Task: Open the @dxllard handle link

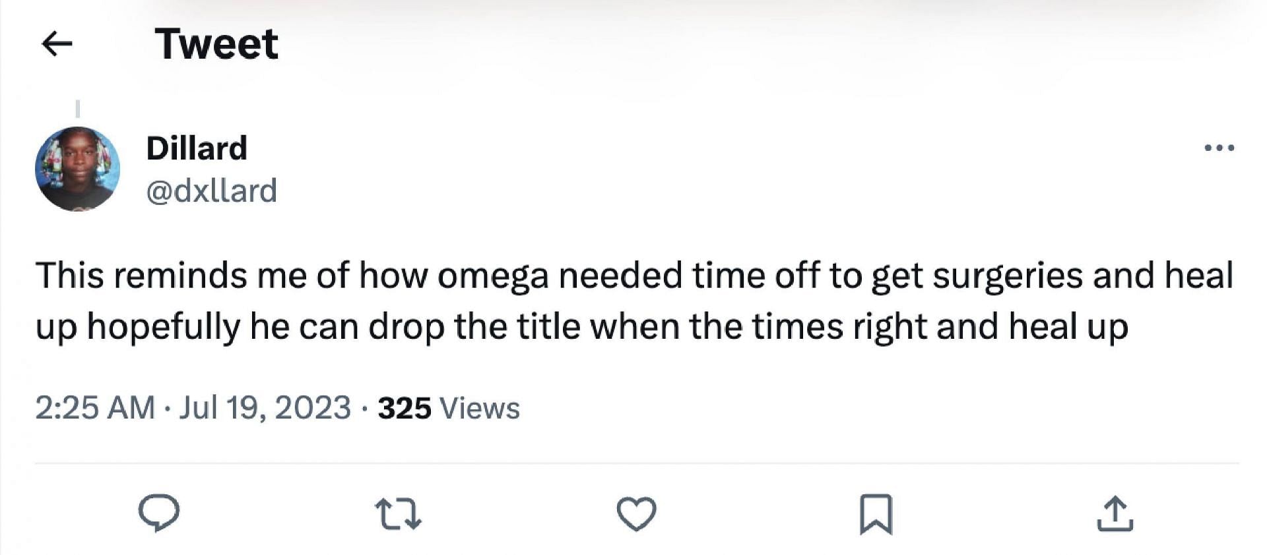Action: [211, 191]
